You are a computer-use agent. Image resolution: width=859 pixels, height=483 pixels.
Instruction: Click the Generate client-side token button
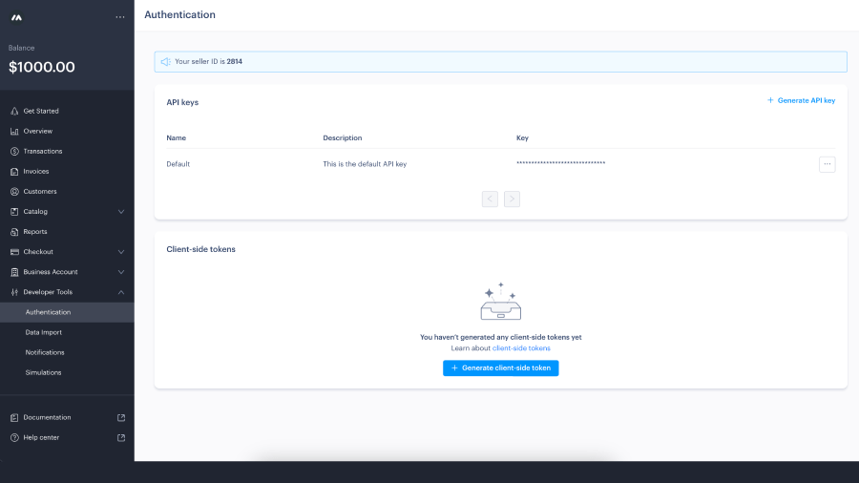[500, 367]
